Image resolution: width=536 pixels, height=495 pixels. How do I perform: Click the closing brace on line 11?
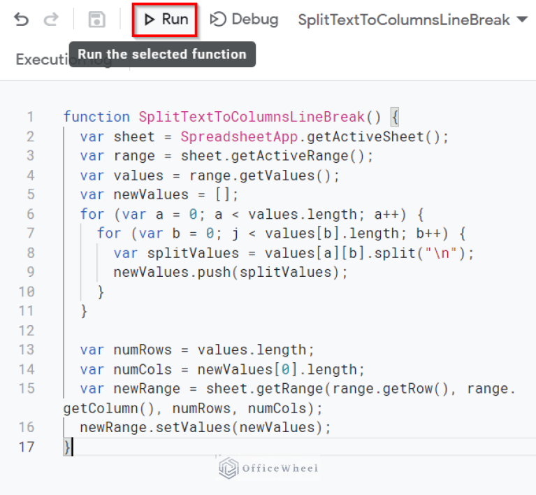84,312
